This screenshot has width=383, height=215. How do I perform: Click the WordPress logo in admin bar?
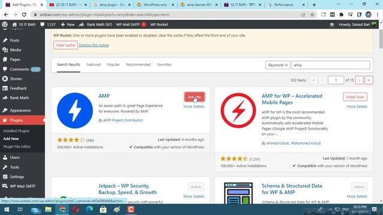(x=5, y=24)
